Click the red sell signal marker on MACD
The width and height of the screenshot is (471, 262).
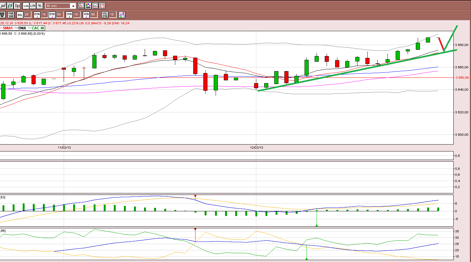(x=195, y=196)
